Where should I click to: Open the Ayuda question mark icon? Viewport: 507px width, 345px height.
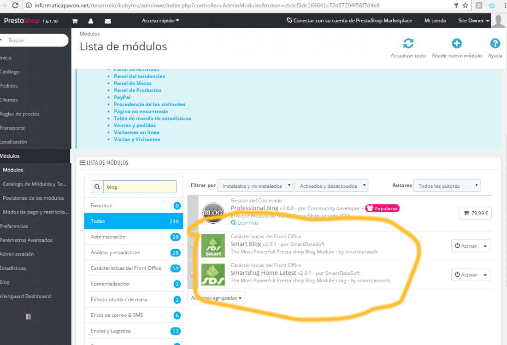click(x=495, y=43)
